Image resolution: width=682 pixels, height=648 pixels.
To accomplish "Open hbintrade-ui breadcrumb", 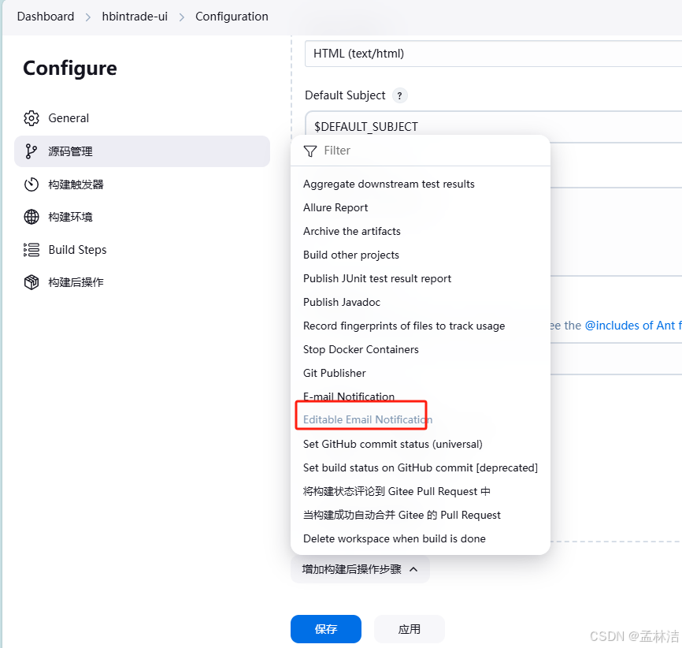I will coord(135,17).
